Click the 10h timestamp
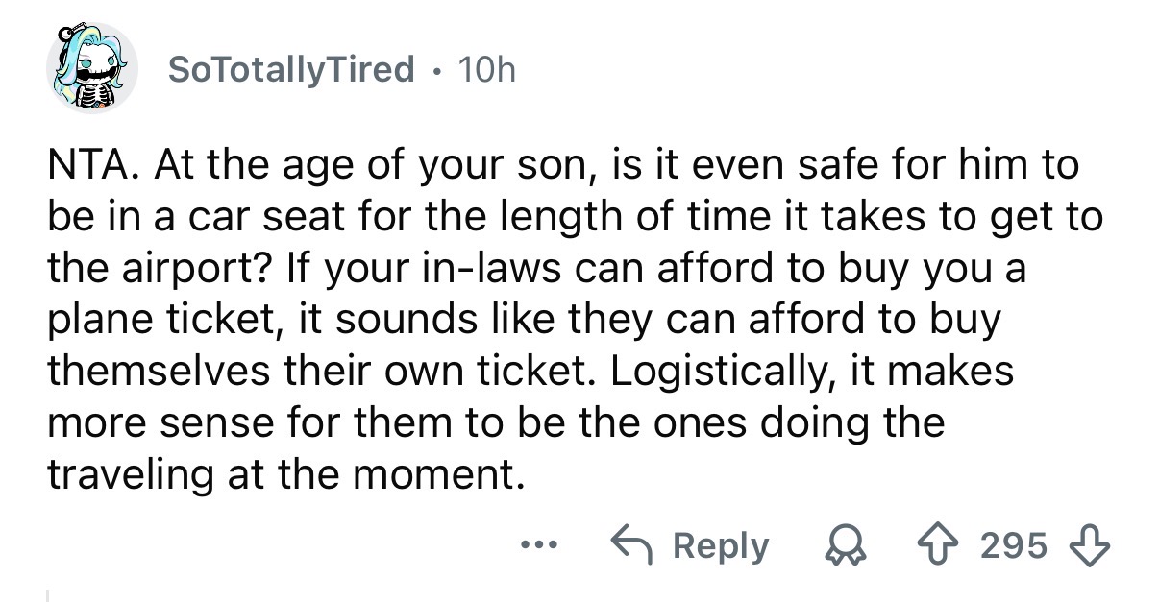 click(x=486, y=69)
